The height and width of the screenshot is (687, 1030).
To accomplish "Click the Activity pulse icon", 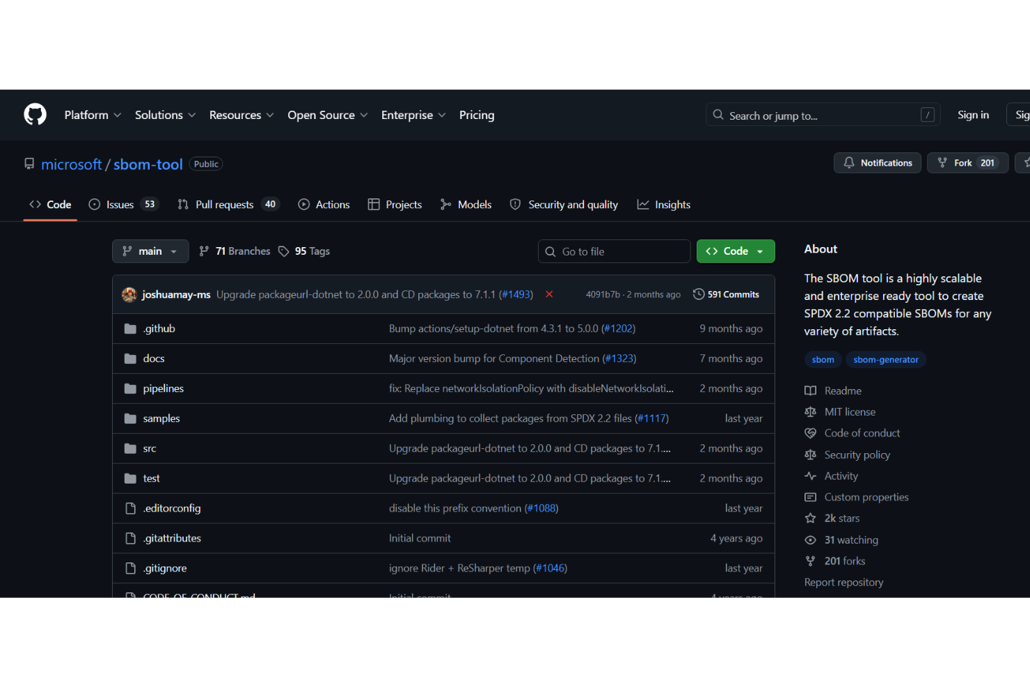I will (810, 476).
